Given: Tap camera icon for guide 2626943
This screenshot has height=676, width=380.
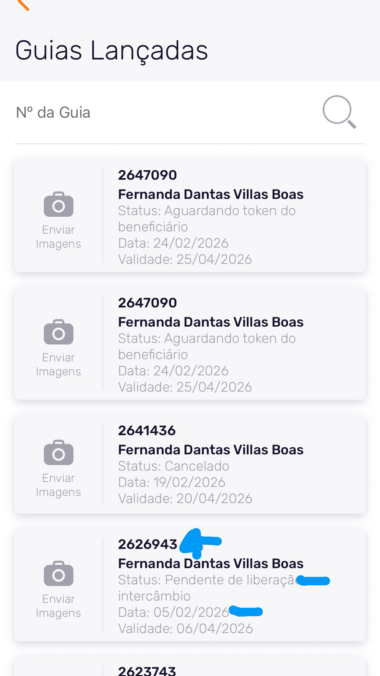Looking at the screenshot, I should [58, 573].
